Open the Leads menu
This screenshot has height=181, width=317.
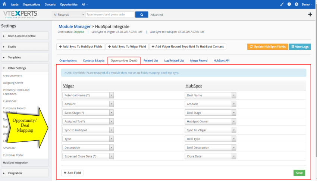(x=15, y=4)
